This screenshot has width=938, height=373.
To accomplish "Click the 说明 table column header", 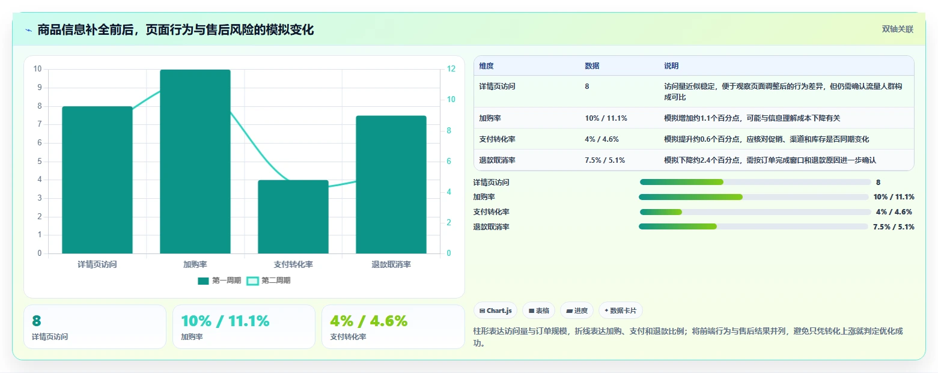I will click(x=671, y=66).
